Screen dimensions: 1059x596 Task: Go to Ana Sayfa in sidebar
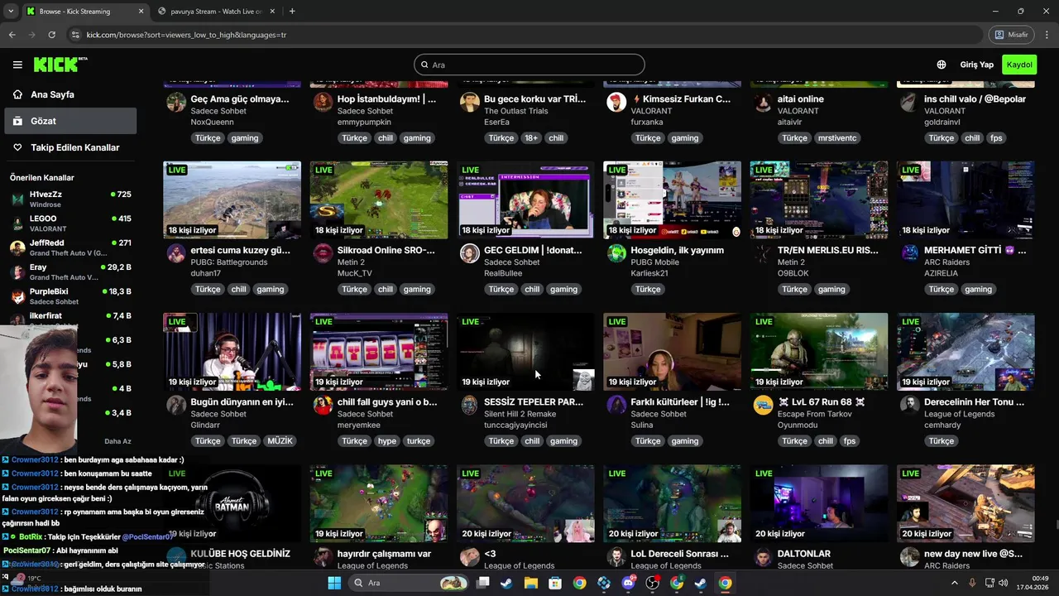[69, 94]
